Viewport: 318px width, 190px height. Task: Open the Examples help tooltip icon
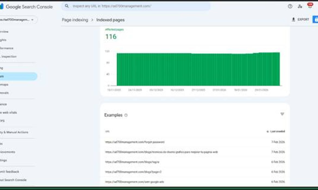(126, 115)
